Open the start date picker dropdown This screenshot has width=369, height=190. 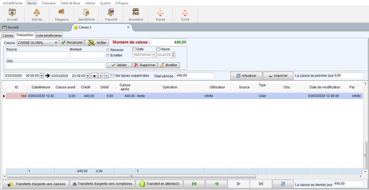point(42,76)
